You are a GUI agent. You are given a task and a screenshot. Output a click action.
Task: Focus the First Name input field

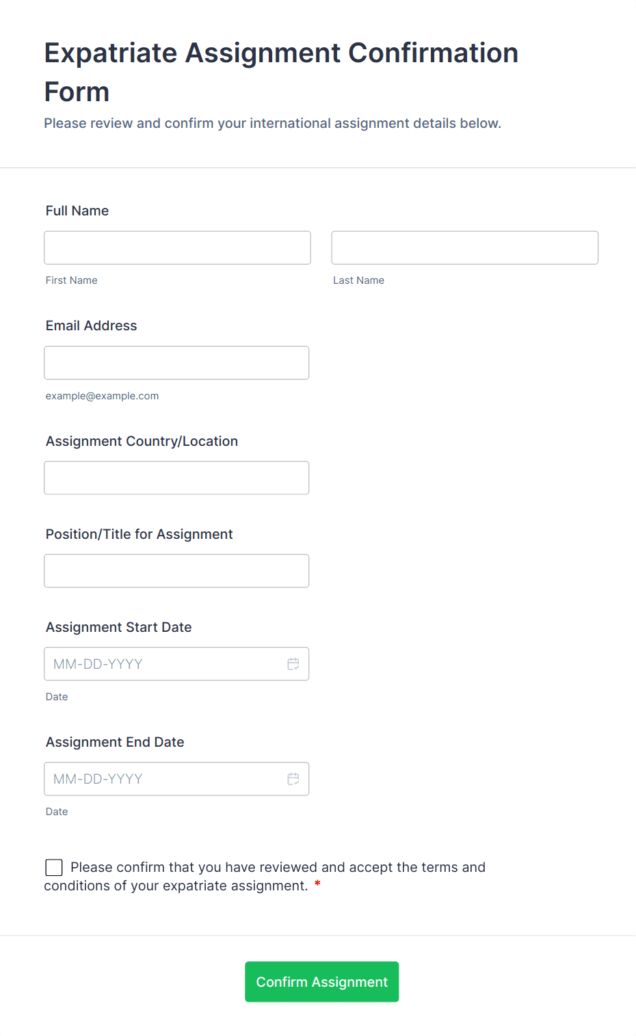coord(177,248)
